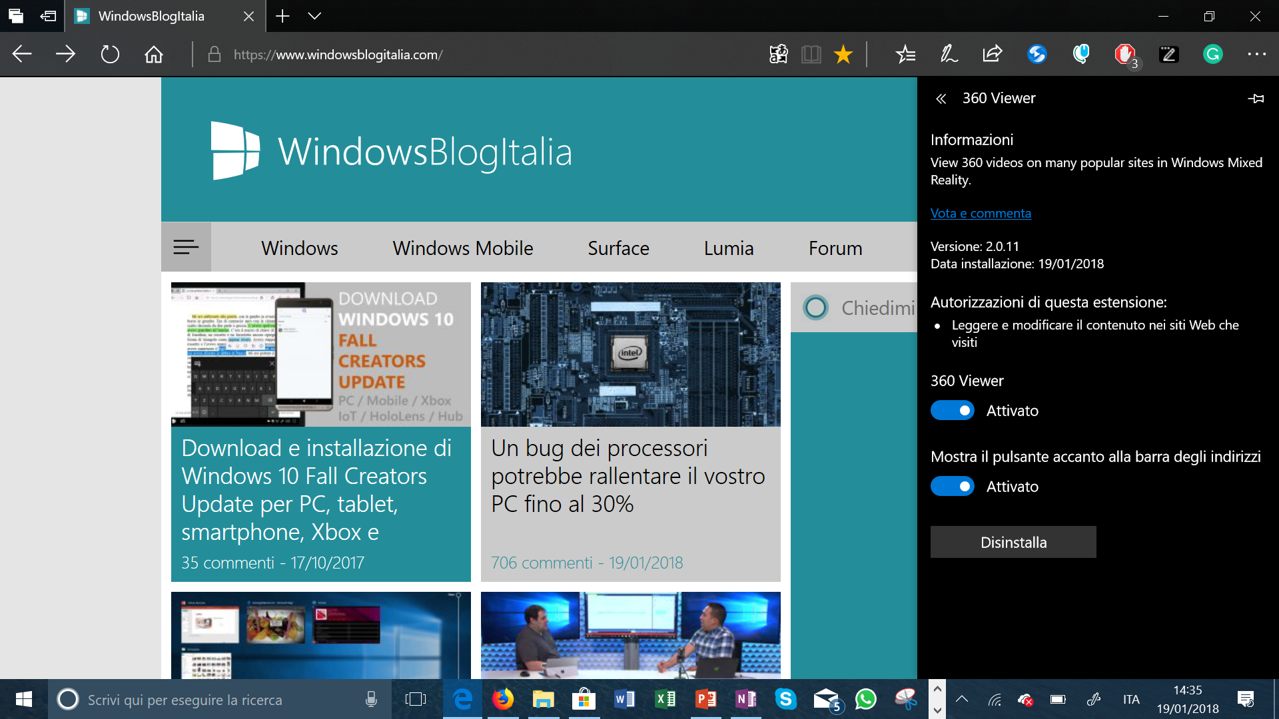Open Download e installazione di Windows 10 headline
1279x719 pixels.
coord(316,490)
